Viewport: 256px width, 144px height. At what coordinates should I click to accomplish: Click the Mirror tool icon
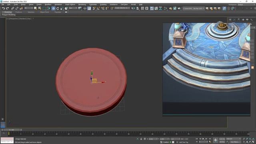(133, 8)
